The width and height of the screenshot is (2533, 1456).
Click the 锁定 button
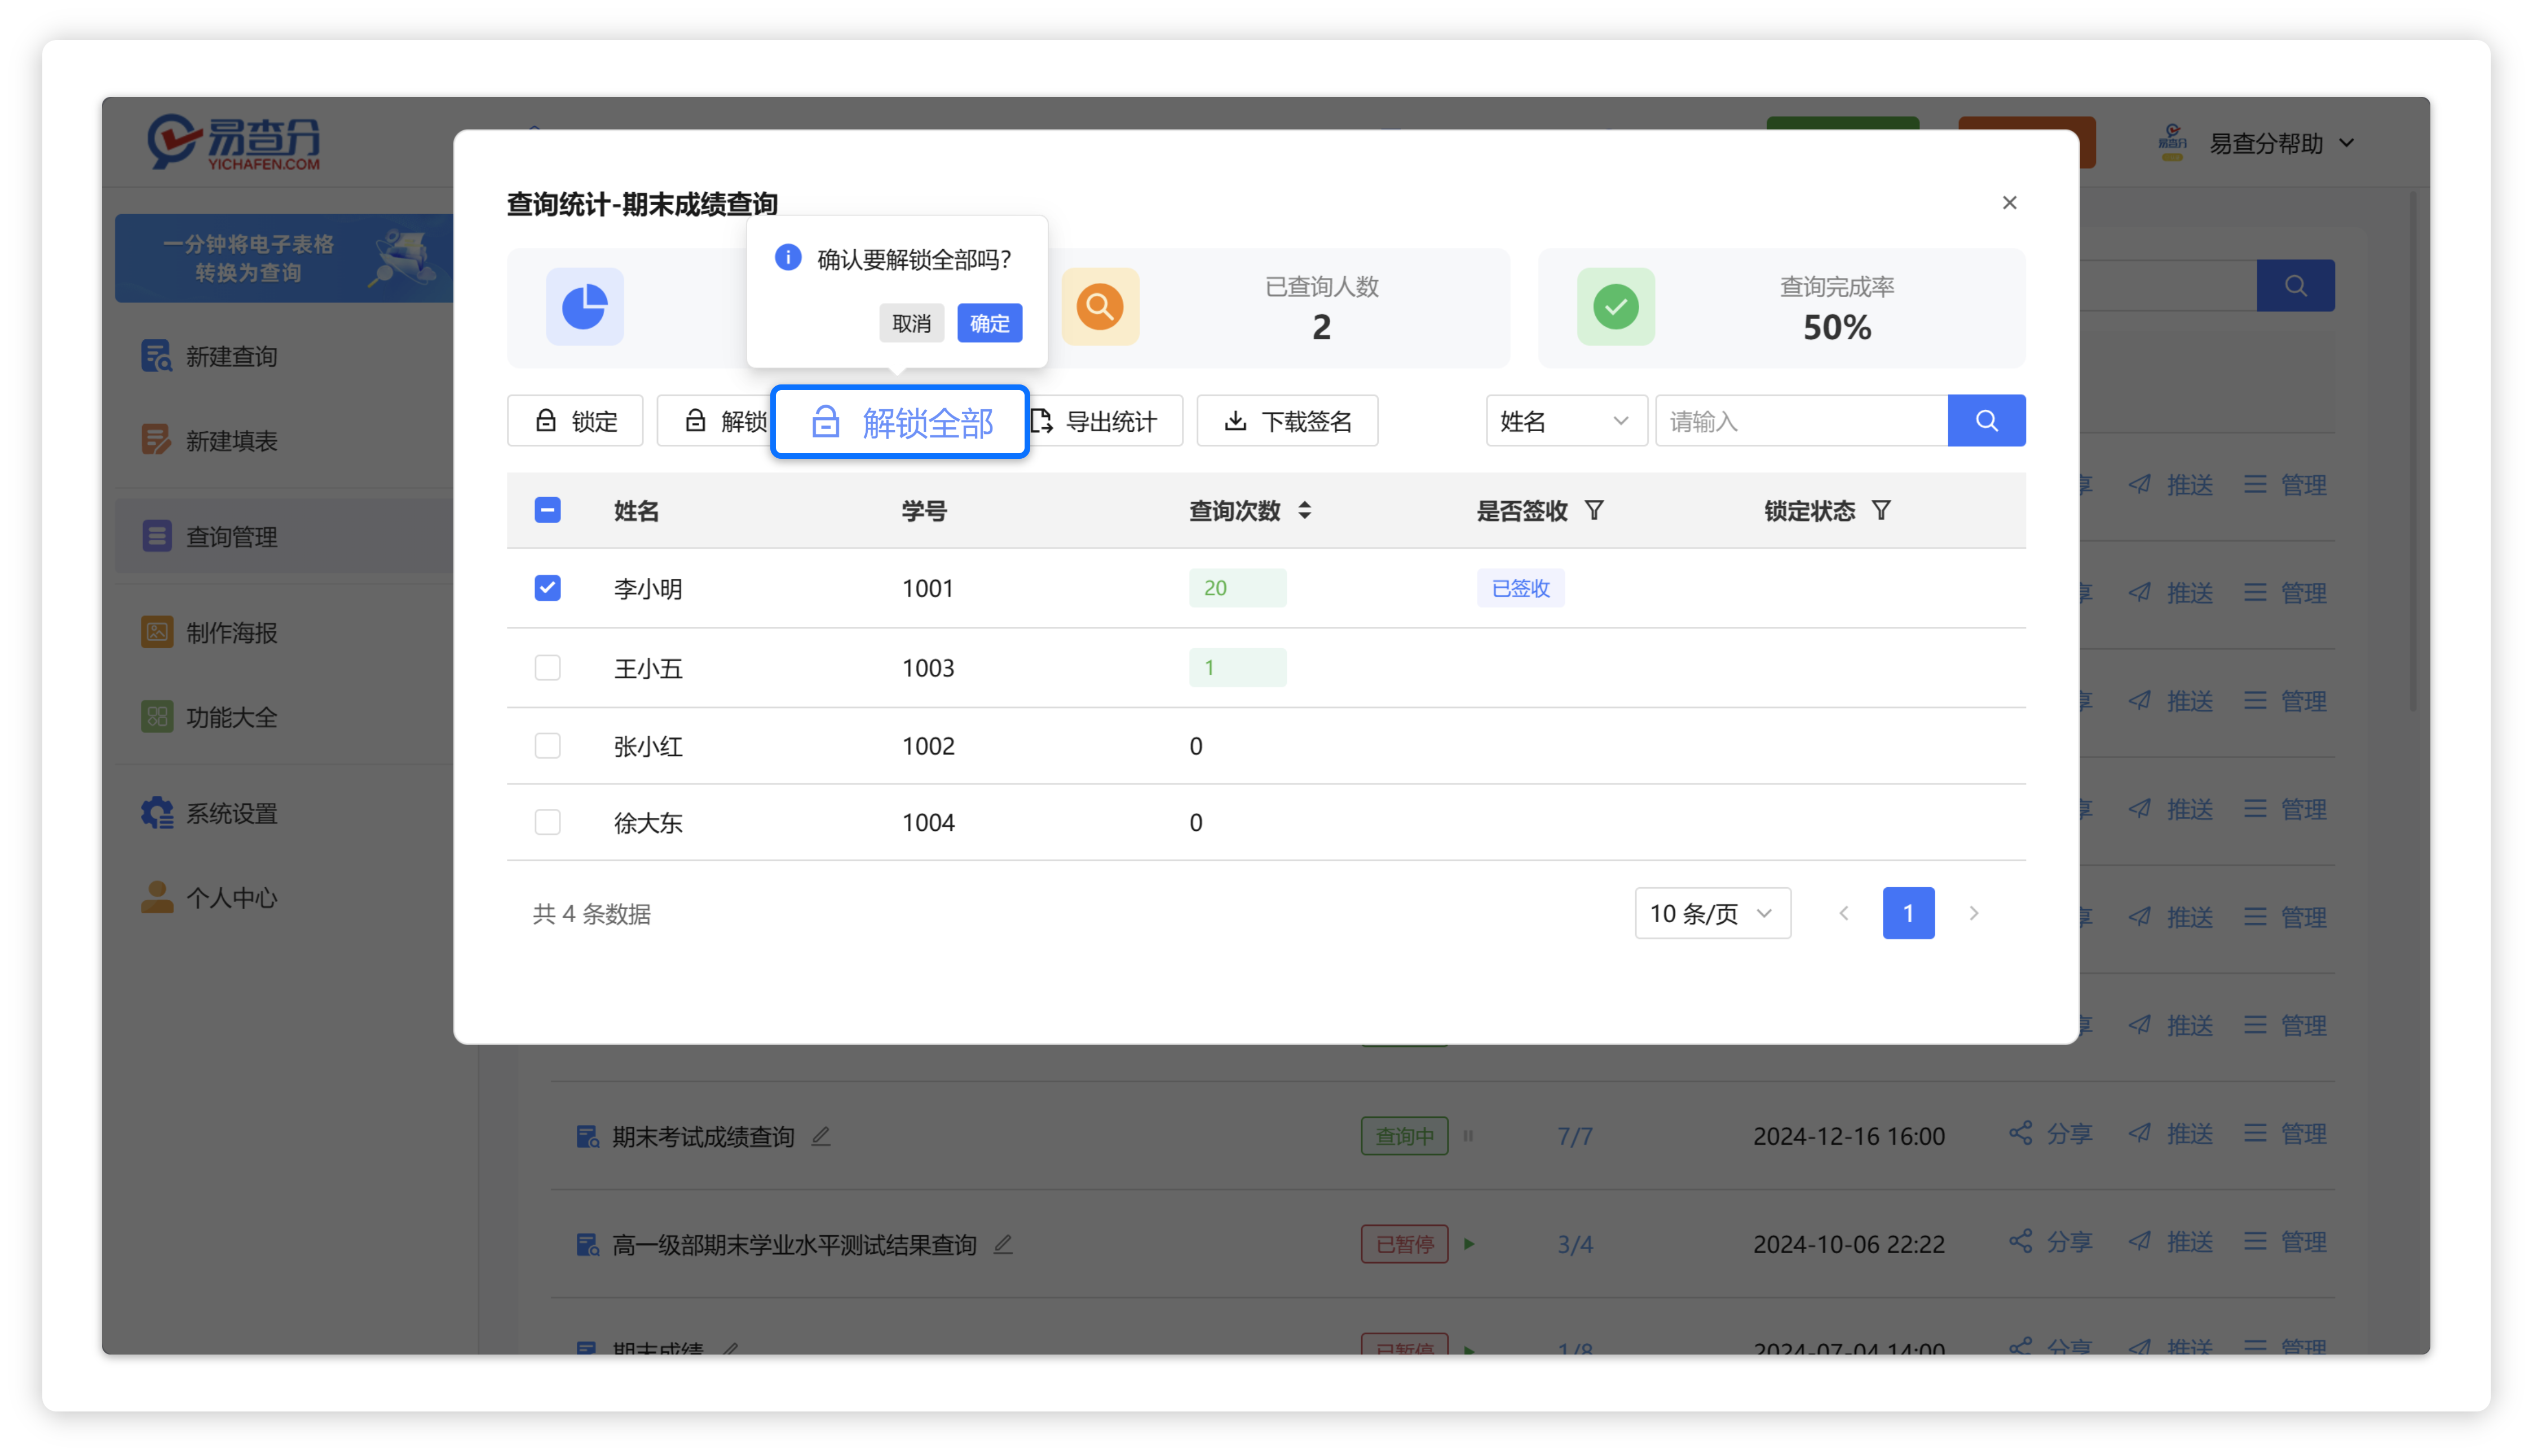pos(575,421)
